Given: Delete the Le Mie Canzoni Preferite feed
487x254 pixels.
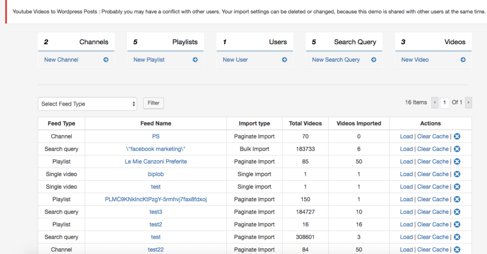Looking at the screenshot, I should point(457,161).
